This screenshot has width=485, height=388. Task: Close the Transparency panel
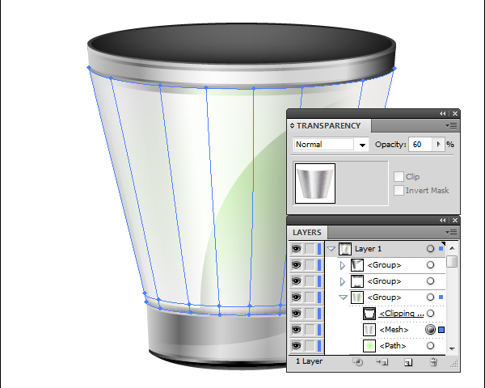point(454,113)
